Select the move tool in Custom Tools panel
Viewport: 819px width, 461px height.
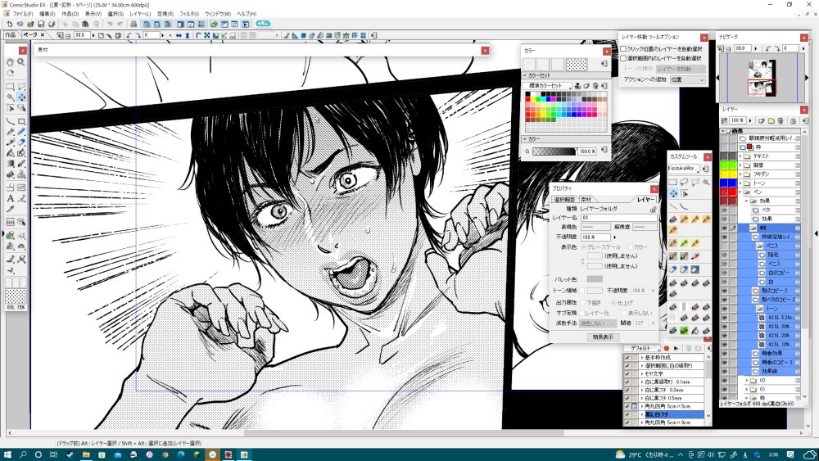click(672, 193)
